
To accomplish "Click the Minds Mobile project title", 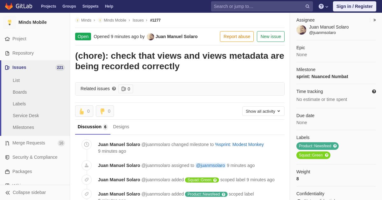I will [x=32, y=22].
